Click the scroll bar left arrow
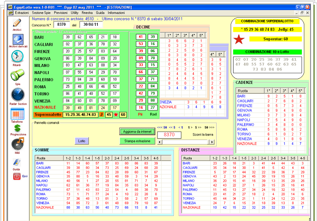This screenshot has height=221, width=317. pyautogui.click(x=160, y=142)
